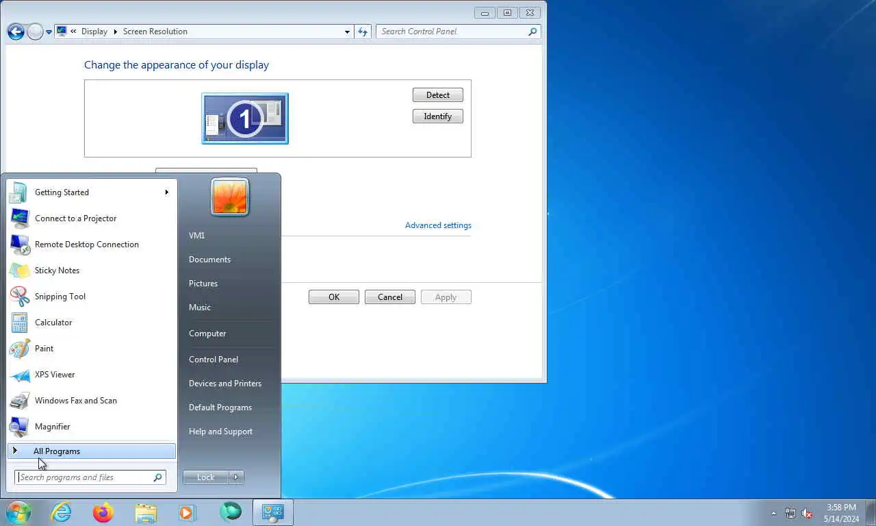Launch Paint palette icon
The image size is (876, 526).
[x=18, y=349]
